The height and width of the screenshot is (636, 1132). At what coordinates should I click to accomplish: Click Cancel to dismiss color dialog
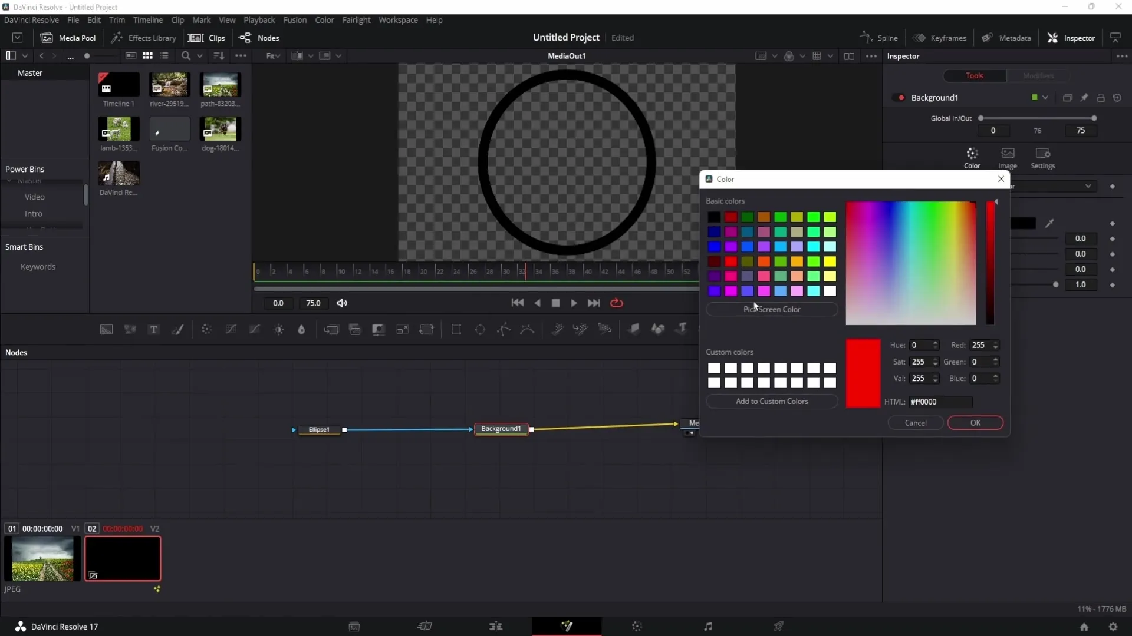(x=915, y=422)
